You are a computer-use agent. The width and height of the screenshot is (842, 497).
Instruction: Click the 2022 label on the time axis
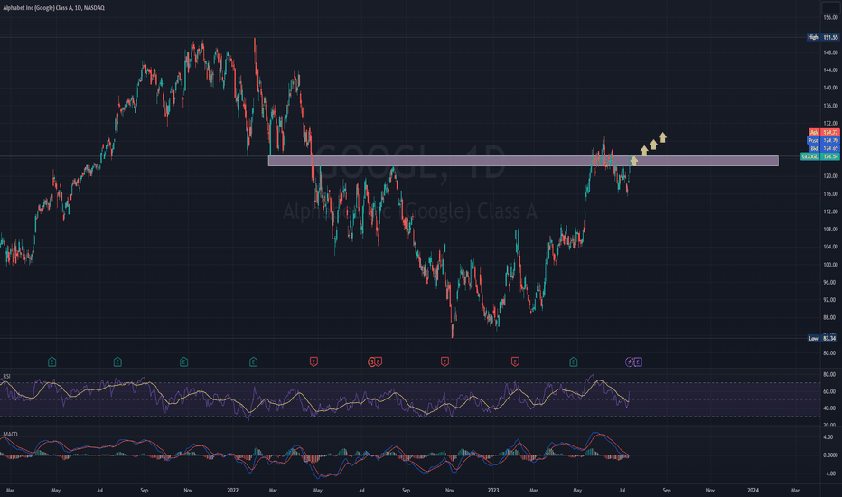[232, 490]
